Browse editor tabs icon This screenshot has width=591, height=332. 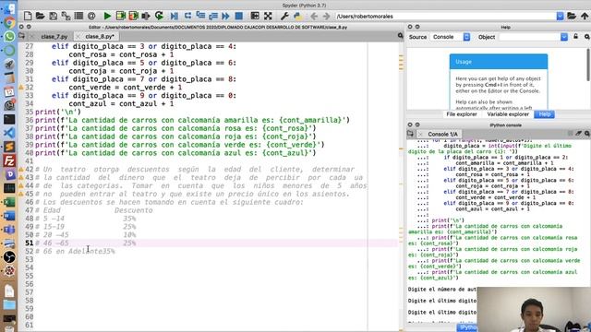(x=22, y=36)
